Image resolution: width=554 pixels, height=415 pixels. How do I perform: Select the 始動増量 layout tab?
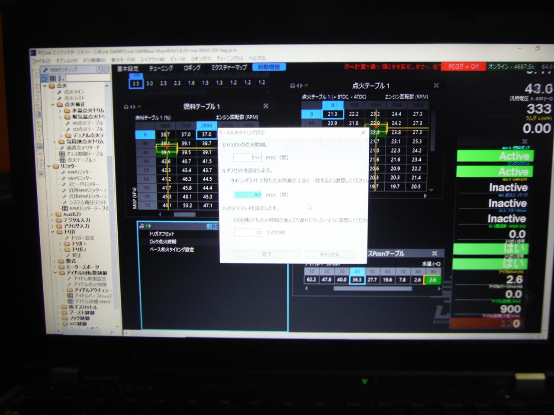tap(269, 67)
